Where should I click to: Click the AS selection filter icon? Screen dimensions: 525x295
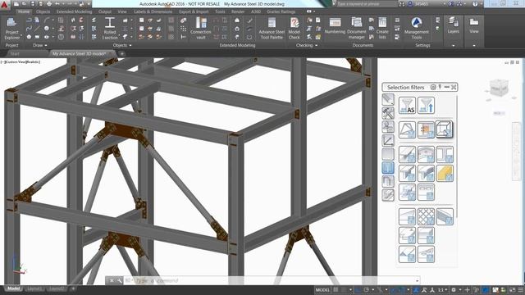pyautogui.click(x=407, y=106)
